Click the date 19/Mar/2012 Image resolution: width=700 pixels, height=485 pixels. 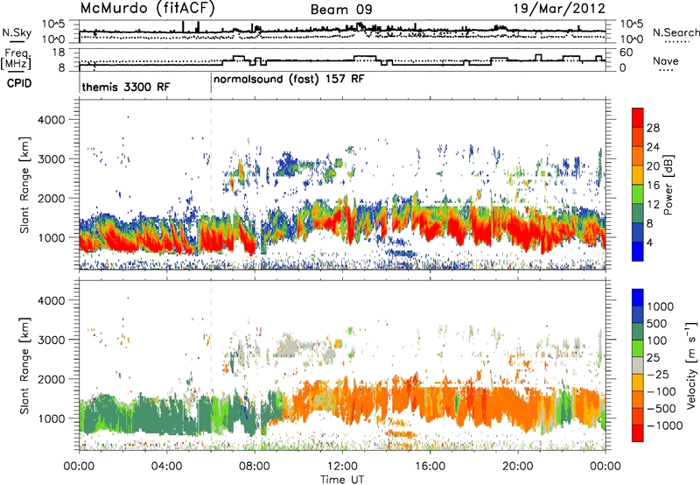click(x=559, y=8)
